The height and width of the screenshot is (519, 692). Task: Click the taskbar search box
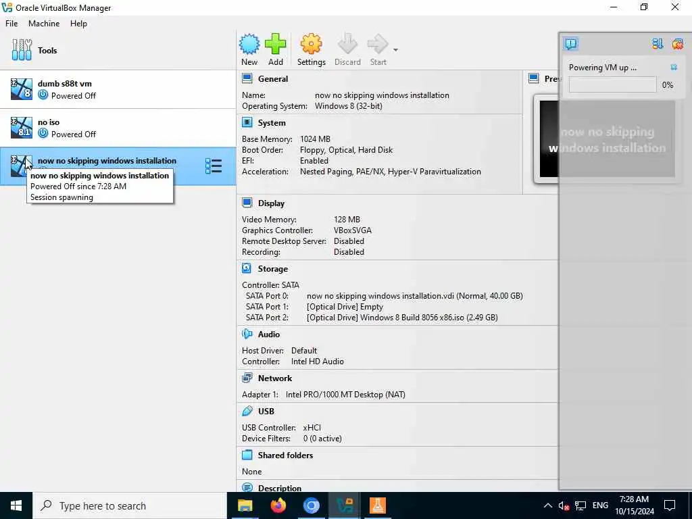point(129,505)
